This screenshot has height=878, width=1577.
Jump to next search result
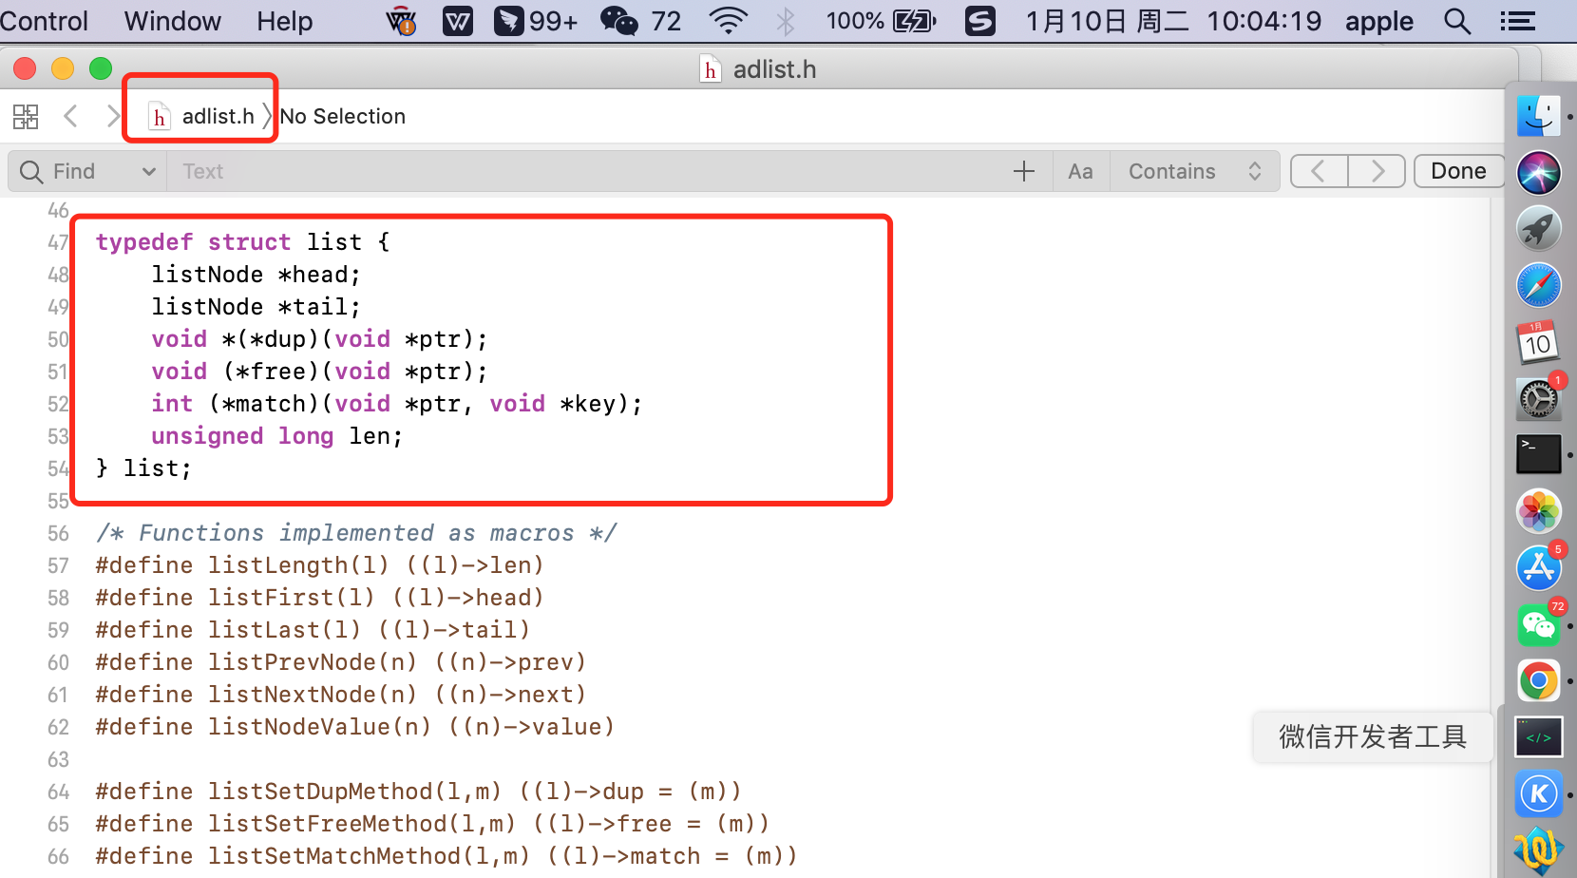[x=1377, y=171]
